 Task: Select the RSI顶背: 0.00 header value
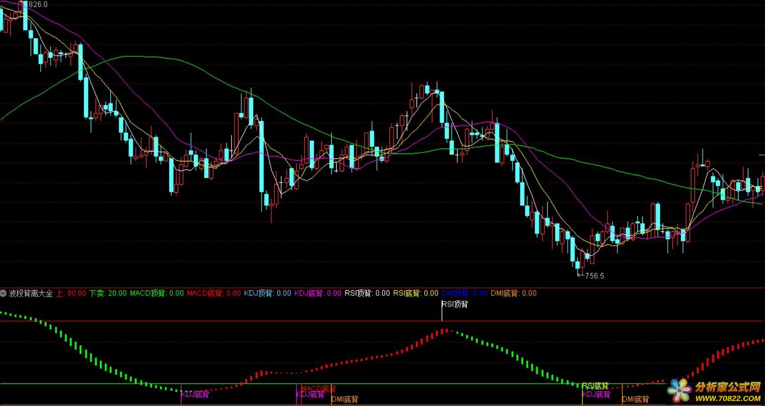click(367, 293)
